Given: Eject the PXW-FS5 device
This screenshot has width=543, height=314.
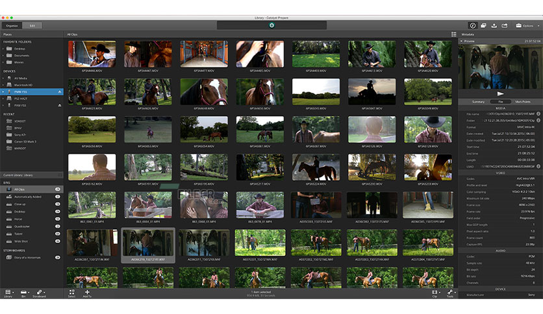Looking at the screenshot, I should 60,105.
